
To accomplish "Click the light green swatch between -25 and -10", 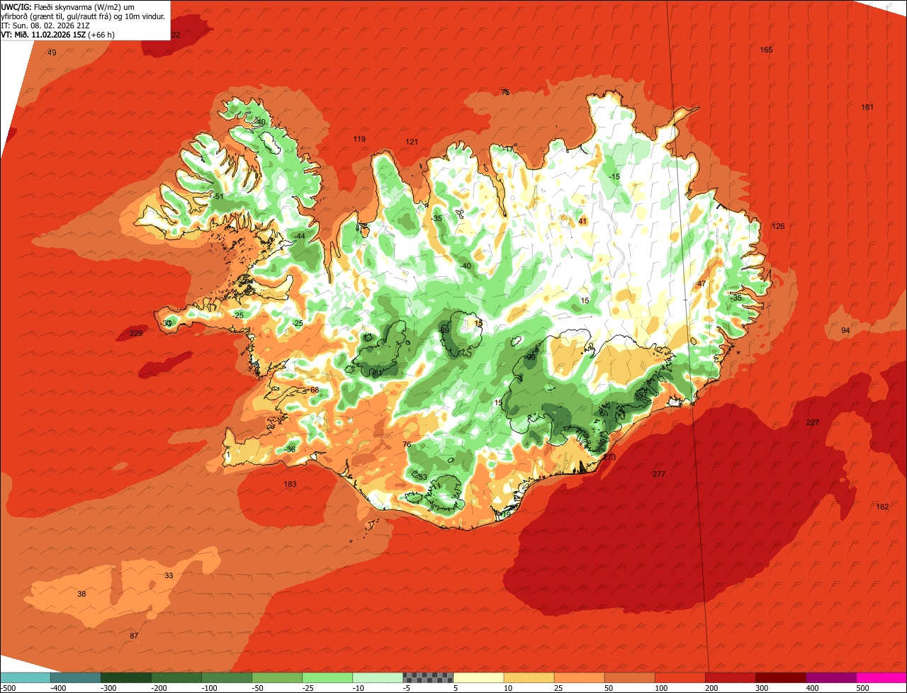I will point(327,677).
